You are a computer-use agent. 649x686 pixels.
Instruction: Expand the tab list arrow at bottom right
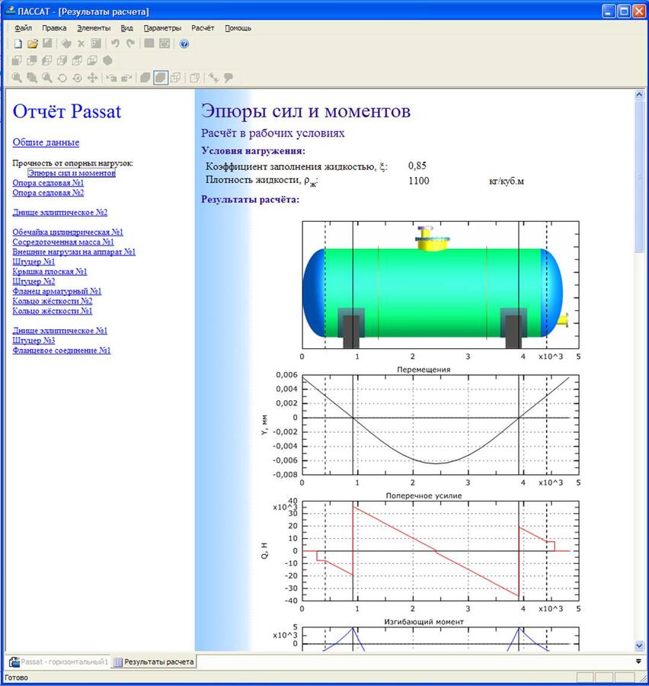click(x=639, y=662)
